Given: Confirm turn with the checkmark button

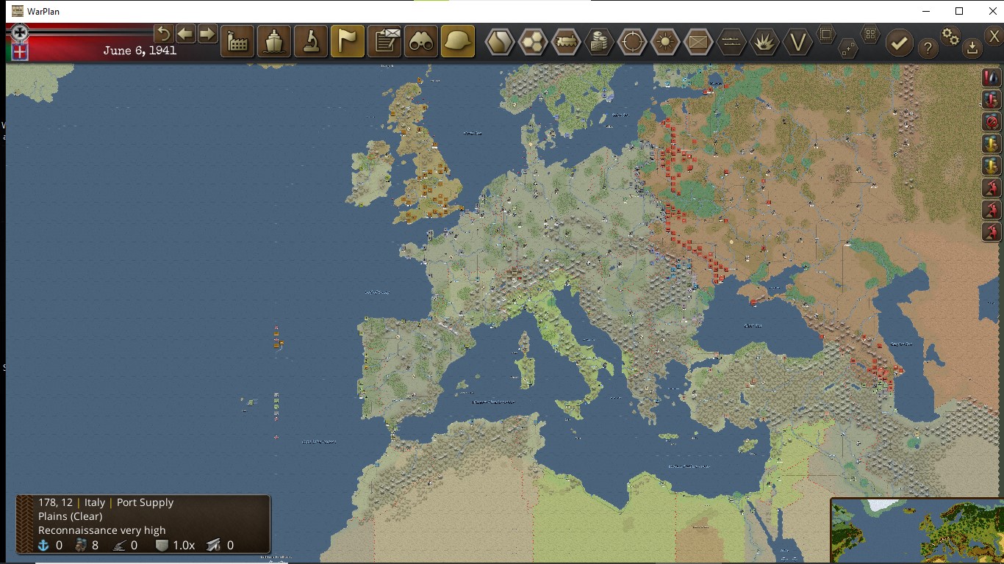Looking at the screenshot, I should click(900, 43).
